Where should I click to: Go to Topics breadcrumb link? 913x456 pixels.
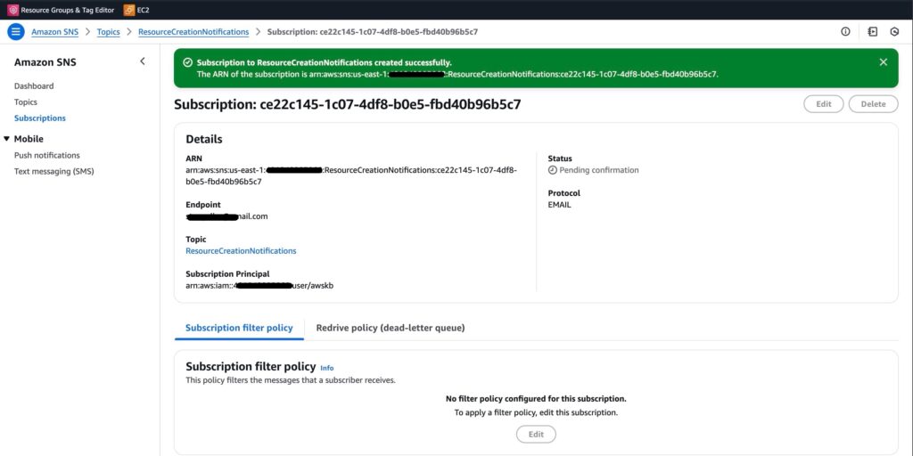(x=108, y=32)
